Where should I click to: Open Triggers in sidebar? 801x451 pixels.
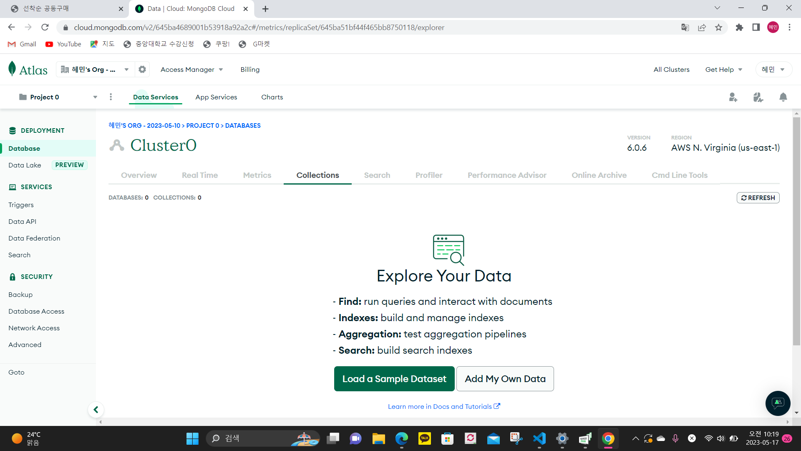coord(21,205)
